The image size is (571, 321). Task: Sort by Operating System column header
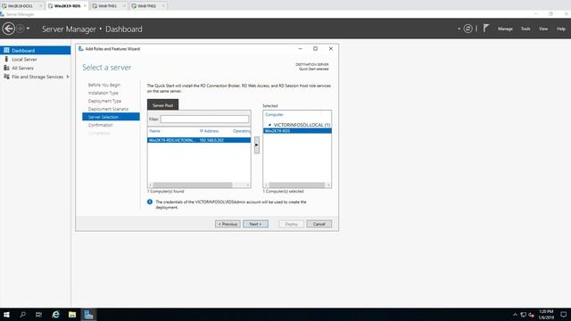click(x=242, y=131)
